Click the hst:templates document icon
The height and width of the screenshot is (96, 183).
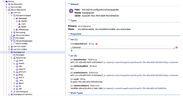click(14, 44)
